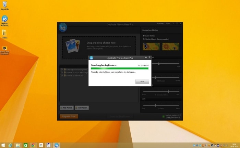Open the Help dropdown menu

point(168,24)
